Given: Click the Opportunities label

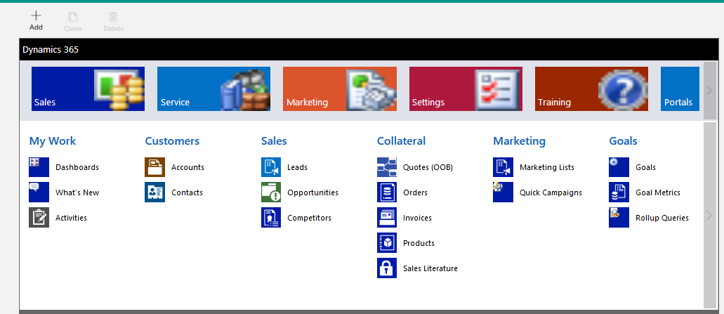Looking at the screenshot, I should (312, 192).
